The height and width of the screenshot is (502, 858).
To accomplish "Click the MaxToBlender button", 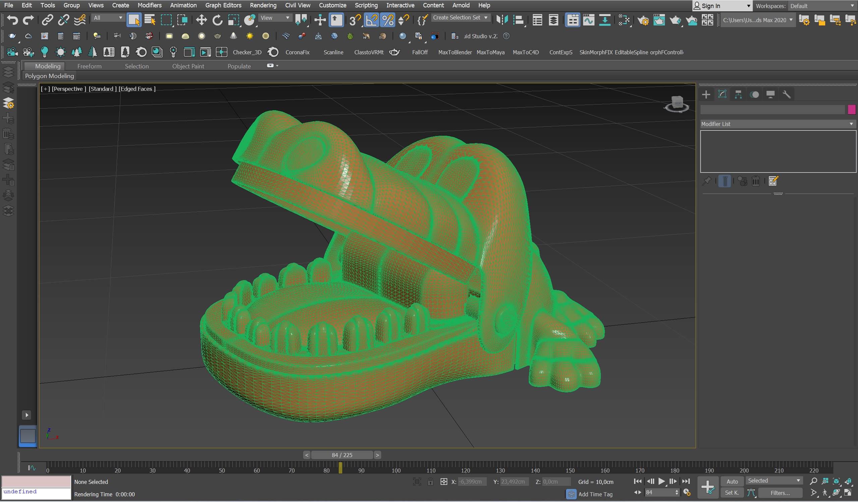I will click(455, 52).
